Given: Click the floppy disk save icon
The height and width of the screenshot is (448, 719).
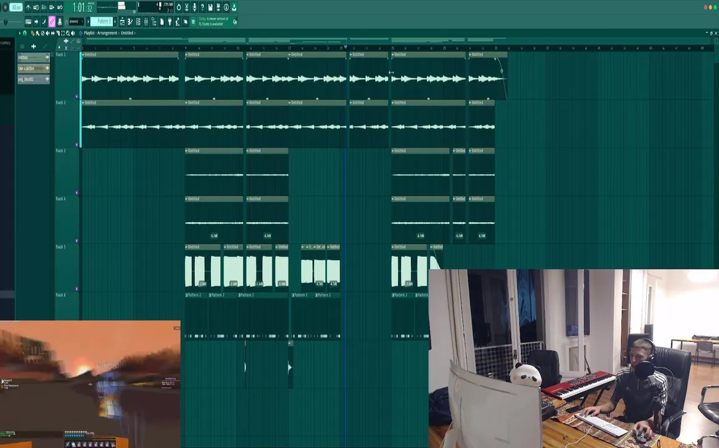Looking at the screenshot, I should click(x=210, y=7).
